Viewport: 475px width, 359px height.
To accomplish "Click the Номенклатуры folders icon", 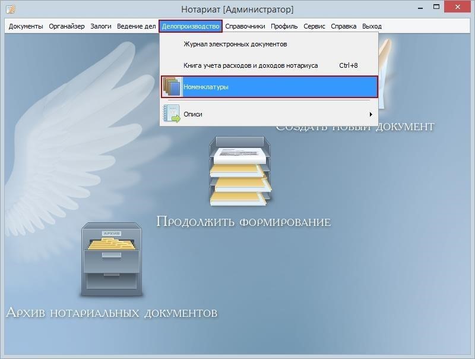I will point(172,87).
